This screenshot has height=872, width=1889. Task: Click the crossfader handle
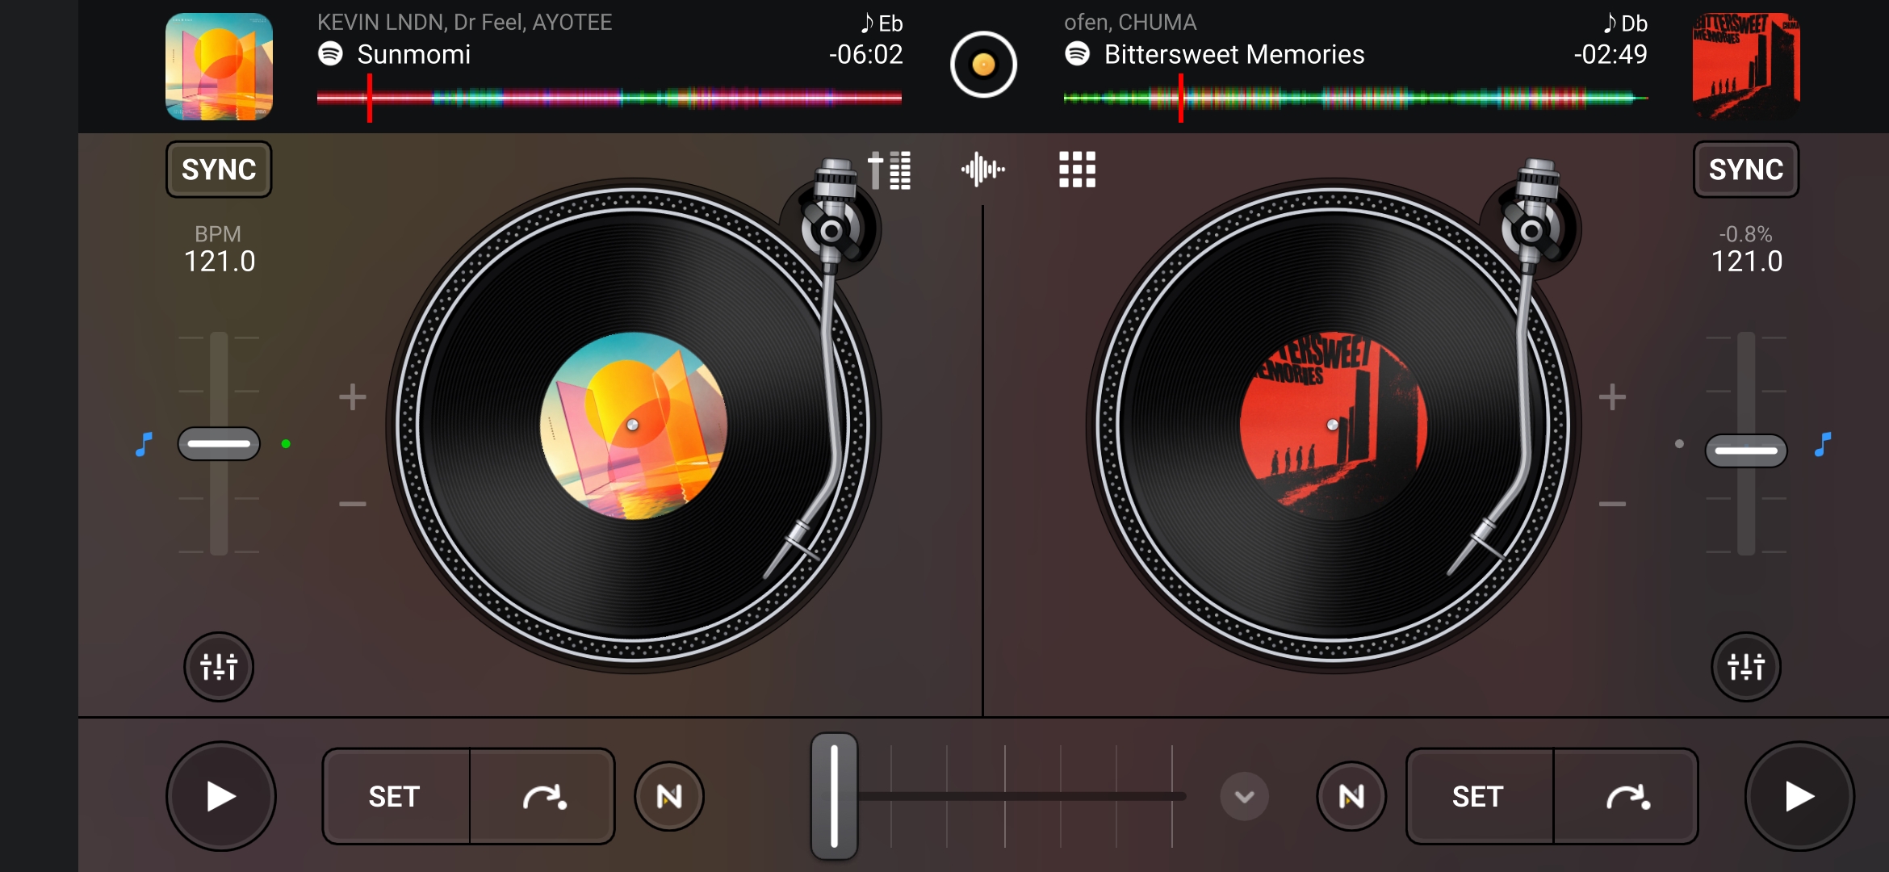(x=834, y=796)
